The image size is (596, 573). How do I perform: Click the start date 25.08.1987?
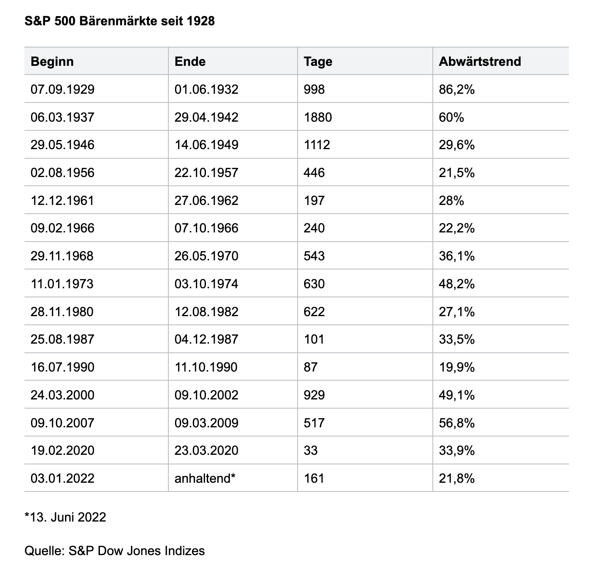point(62,339)
